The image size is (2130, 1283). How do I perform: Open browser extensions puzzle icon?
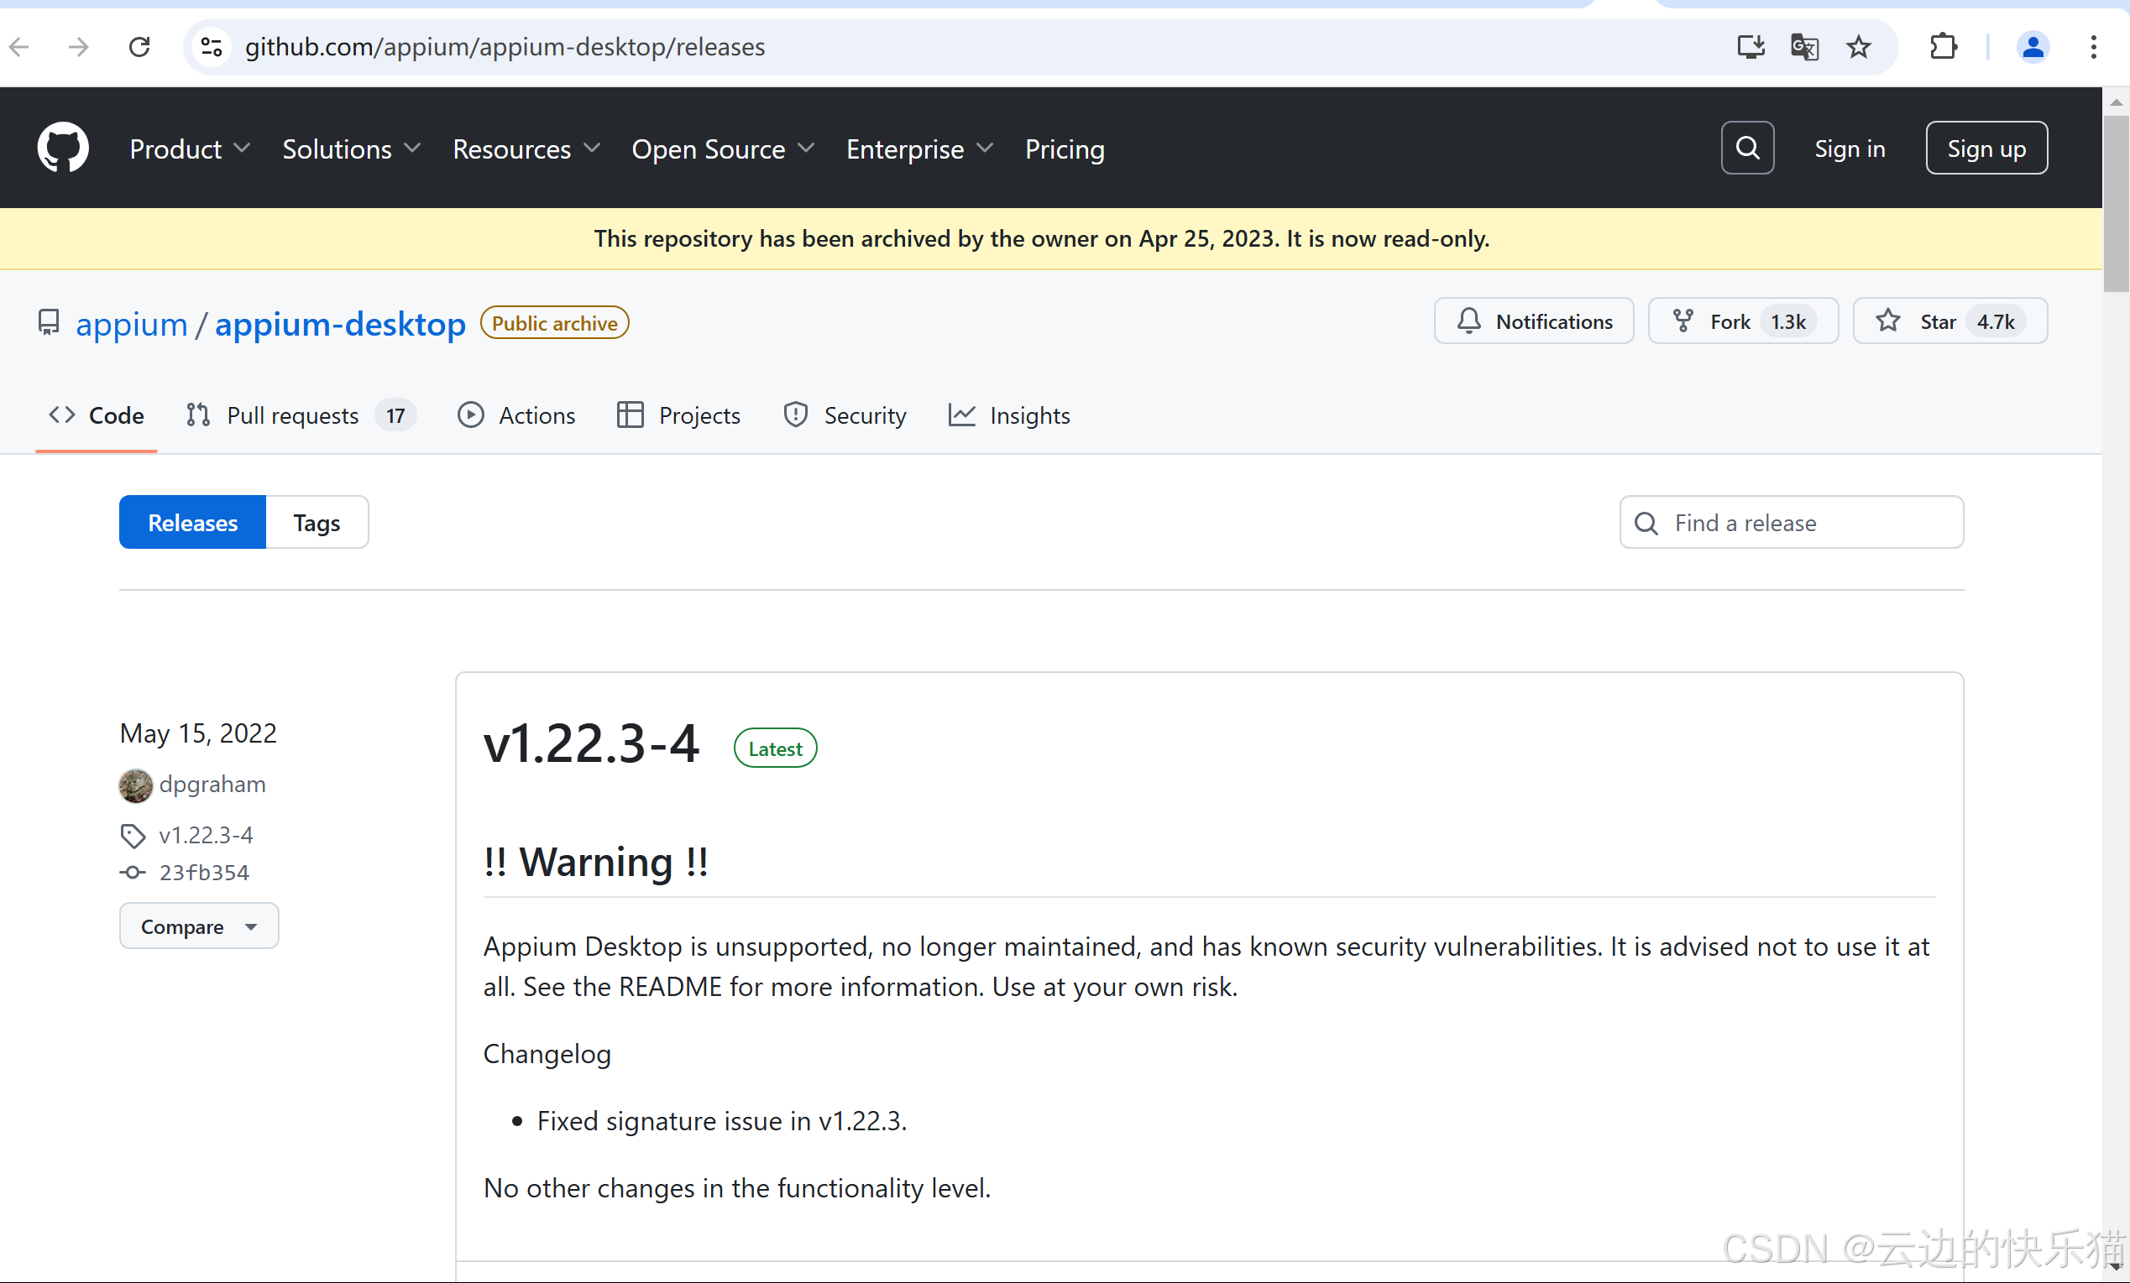coord(1943,47)
